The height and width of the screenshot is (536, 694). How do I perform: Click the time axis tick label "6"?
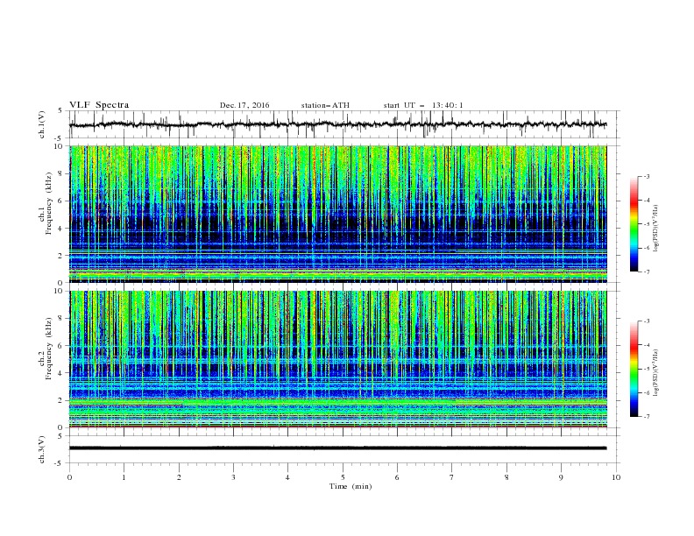[x=397, y=477]
